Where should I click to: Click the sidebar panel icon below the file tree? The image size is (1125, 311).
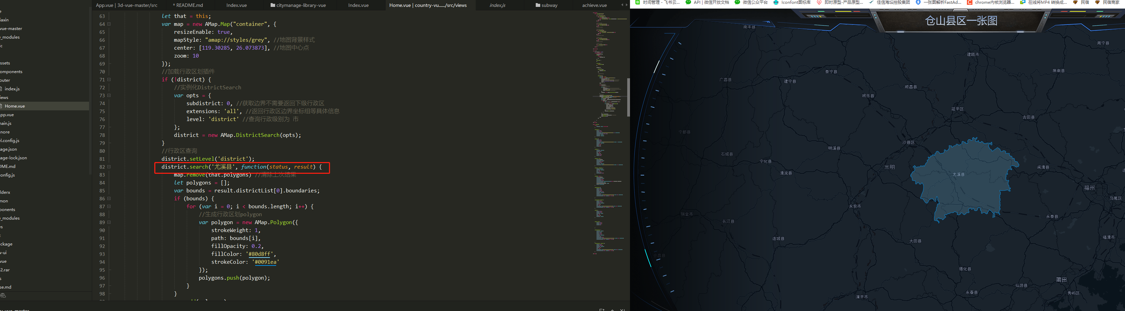click(3, 295)
